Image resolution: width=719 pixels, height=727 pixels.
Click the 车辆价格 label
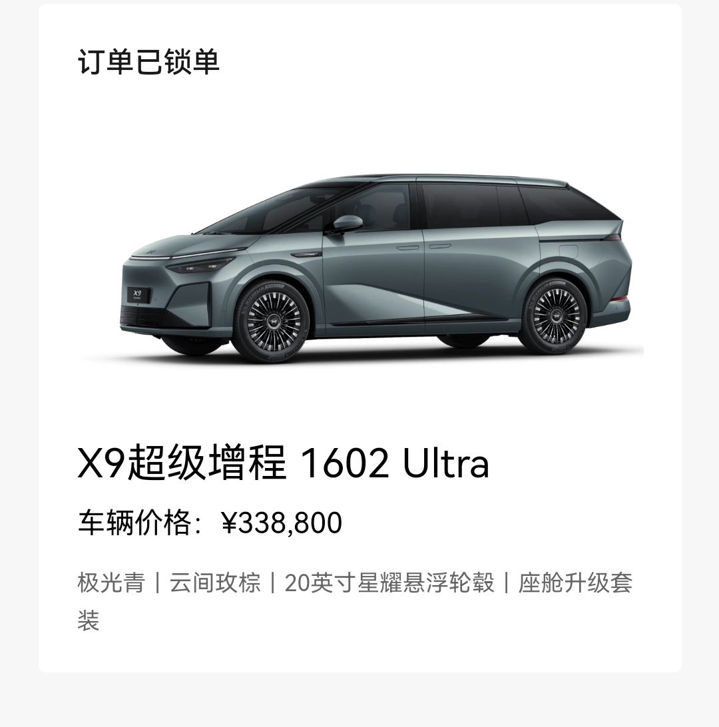click(x=134, y=523)
